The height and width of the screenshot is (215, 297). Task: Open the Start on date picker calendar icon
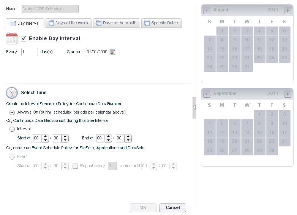tap(112, 52)
